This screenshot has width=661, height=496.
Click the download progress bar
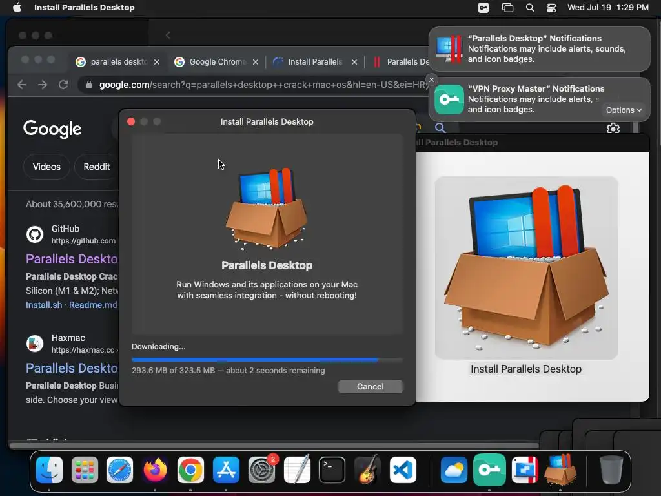[x=267, y=360]
